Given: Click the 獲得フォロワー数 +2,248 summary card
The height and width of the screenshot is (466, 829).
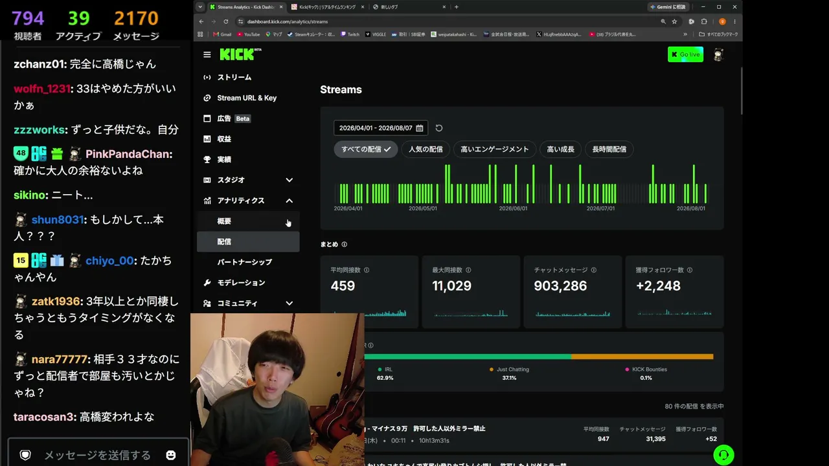Looking at the screenshot, I should point(674,291).
